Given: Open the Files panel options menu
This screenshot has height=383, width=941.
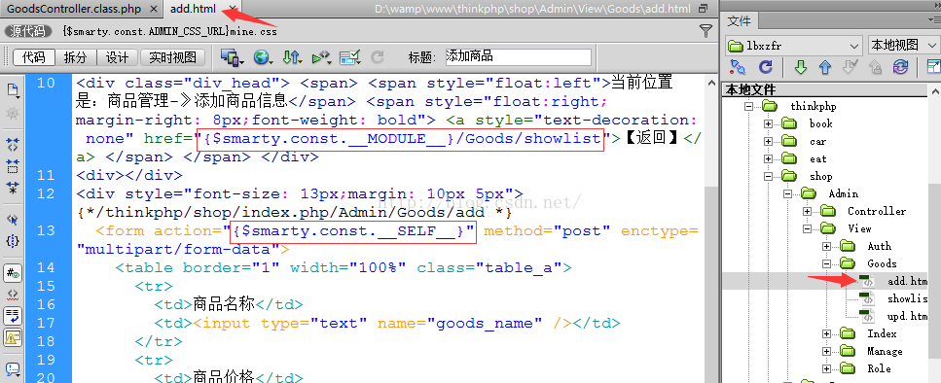Looking at the screenshot, I should pyautogui.click(x=934, y=20).
